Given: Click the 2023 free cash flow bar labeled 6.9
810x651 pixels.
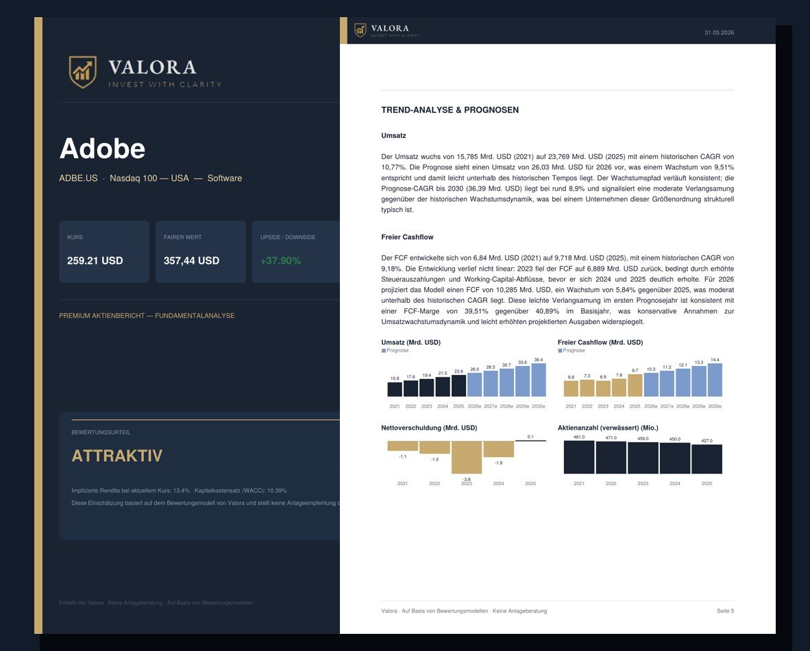Looking at the screenshot, I should [603, 389].
